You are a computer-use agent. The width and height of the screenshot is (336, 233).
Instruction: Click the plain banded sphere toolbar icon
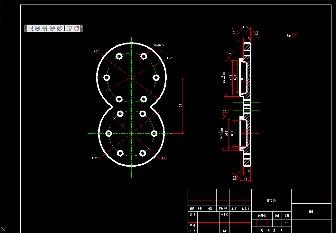tap(38, 28)
